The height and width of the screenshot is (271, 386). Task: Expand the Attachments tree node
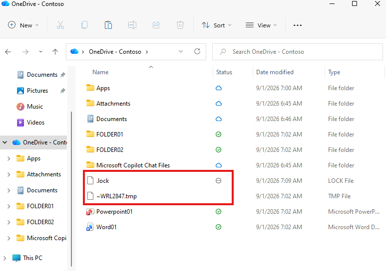(9, 174)
